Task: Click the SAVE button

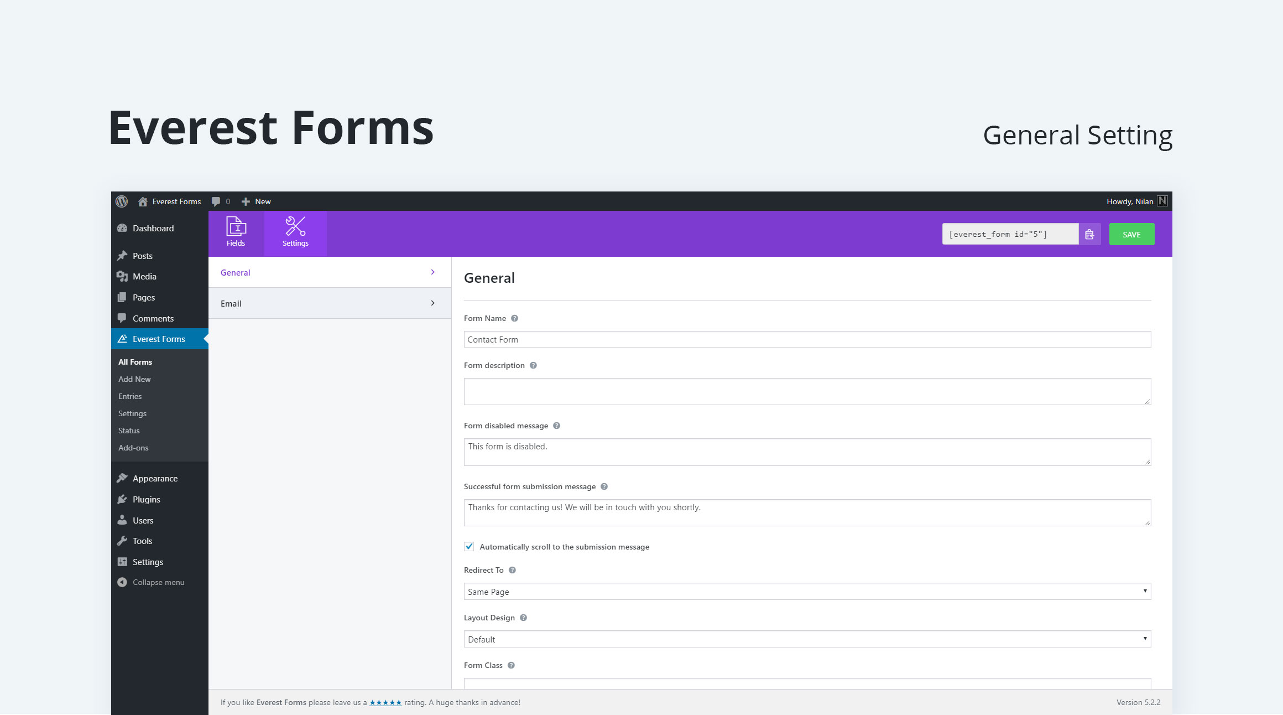Action: (1133, 234)
